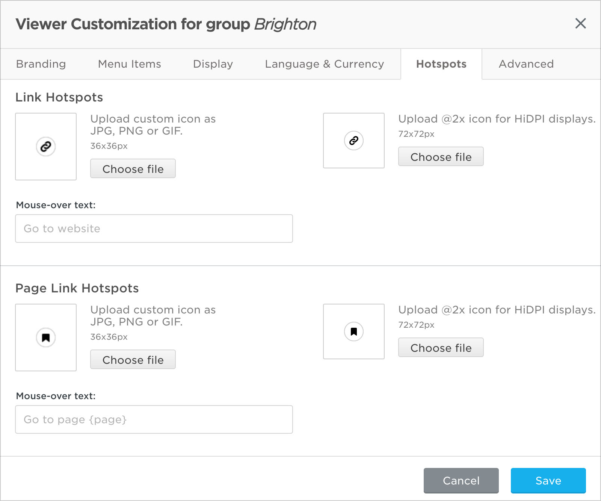Click the Hotspots tab
This screenshot has width=601, height=501.
coord(441,64)
